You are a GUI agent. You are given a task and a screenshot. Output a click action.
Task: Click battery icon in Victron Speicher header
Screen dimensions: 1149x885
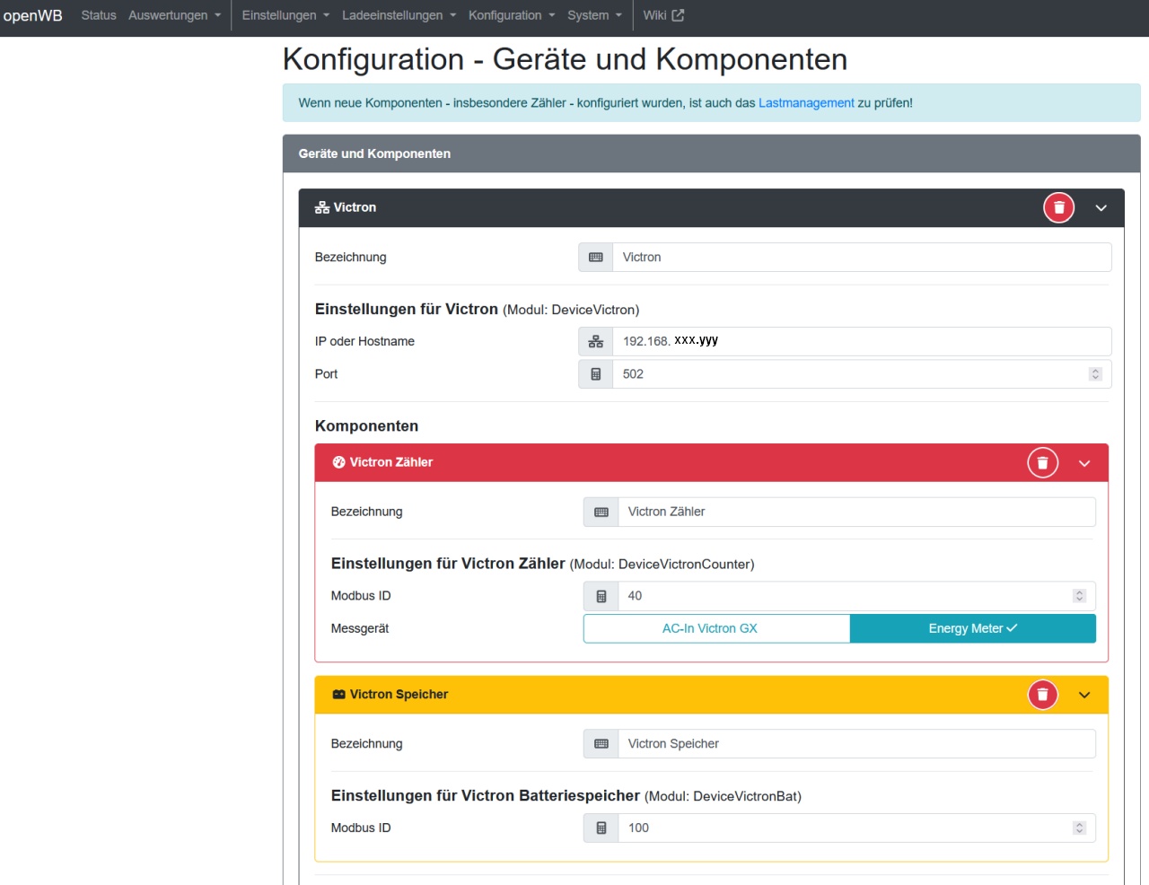(x=338, y=695)
